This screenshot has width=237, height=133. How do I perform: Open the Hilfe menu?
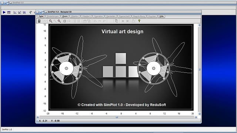pos(161,16)
